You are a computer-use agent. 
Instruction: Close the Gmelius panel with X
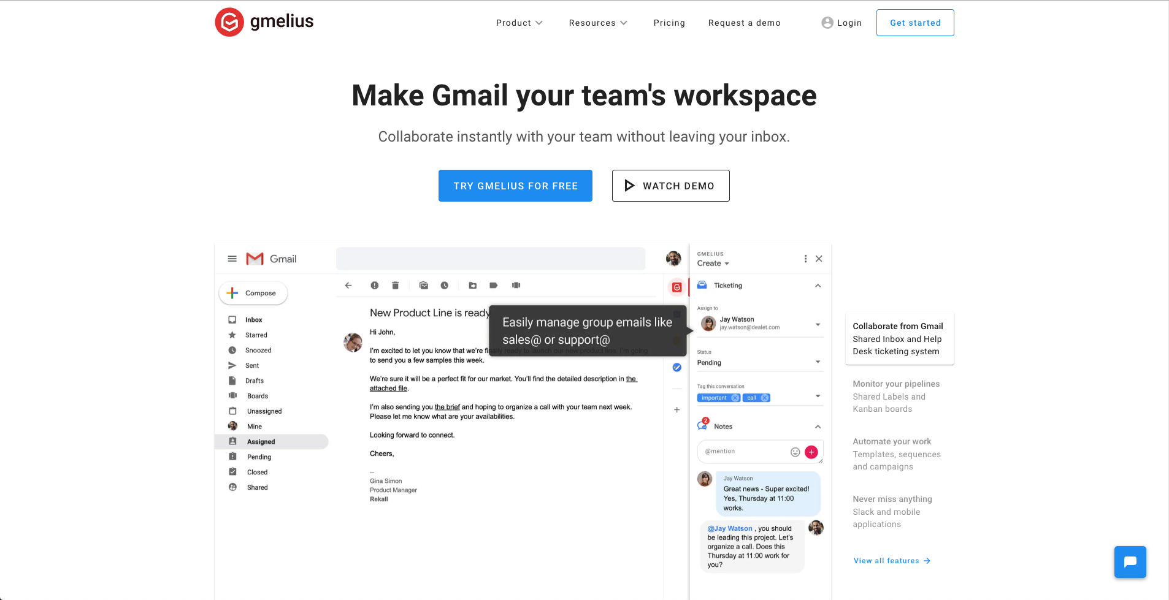point(819,259)
